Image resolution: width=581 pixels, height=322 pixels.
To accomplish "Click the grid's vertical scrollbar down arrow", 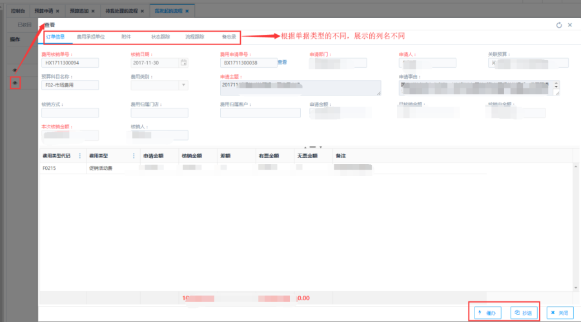I will (x=576, y=287).
